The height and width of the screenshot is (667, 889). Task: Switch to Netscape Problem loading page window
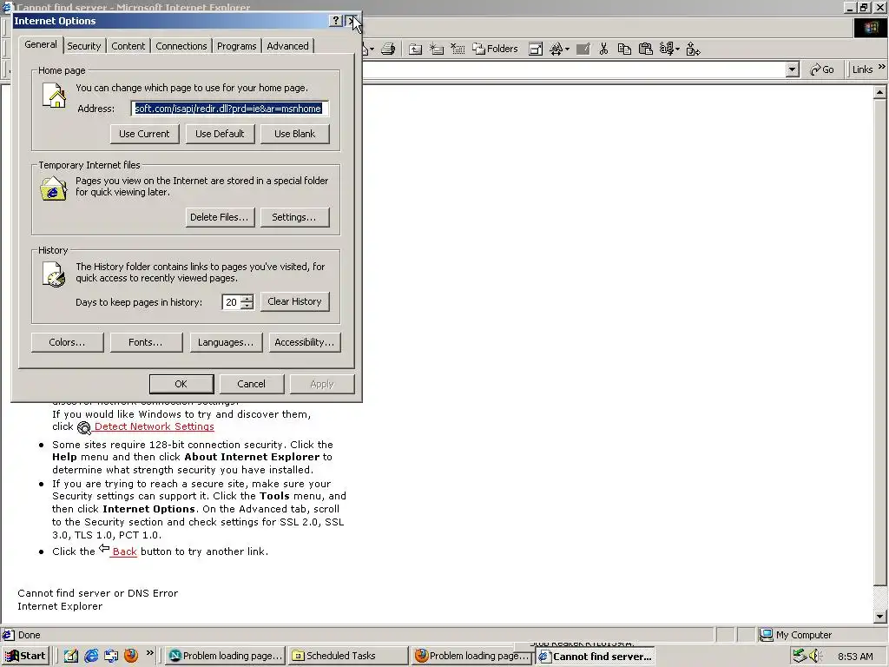225,656
